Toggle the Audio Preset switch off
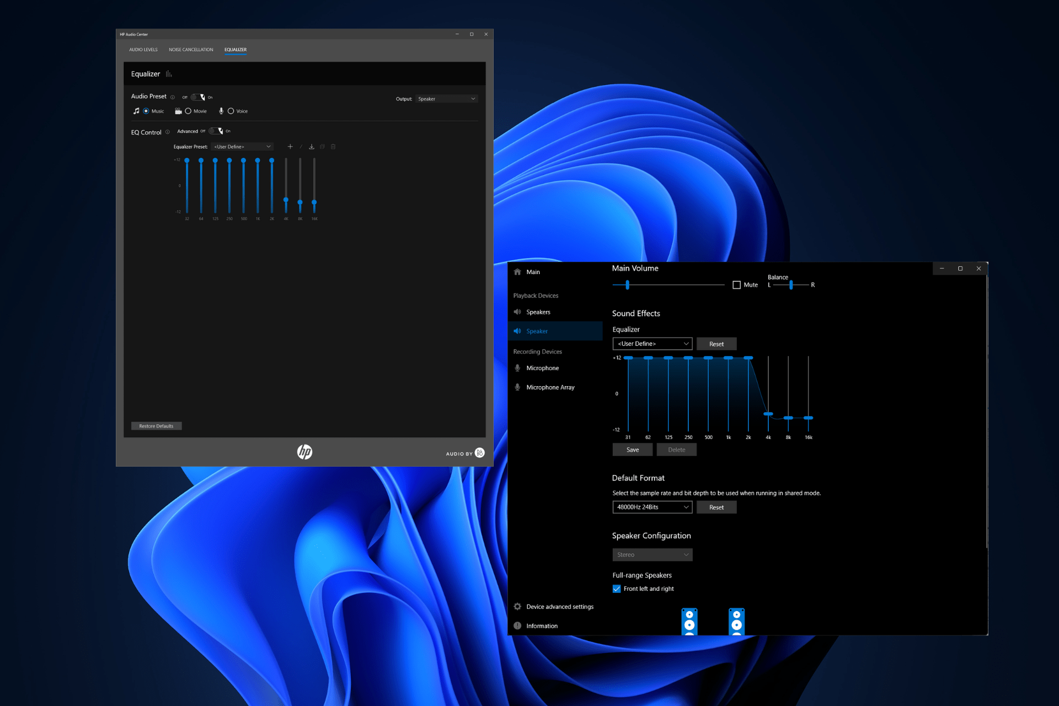Viewport: 1059px width, 706px height. click(x=196, y=97)
